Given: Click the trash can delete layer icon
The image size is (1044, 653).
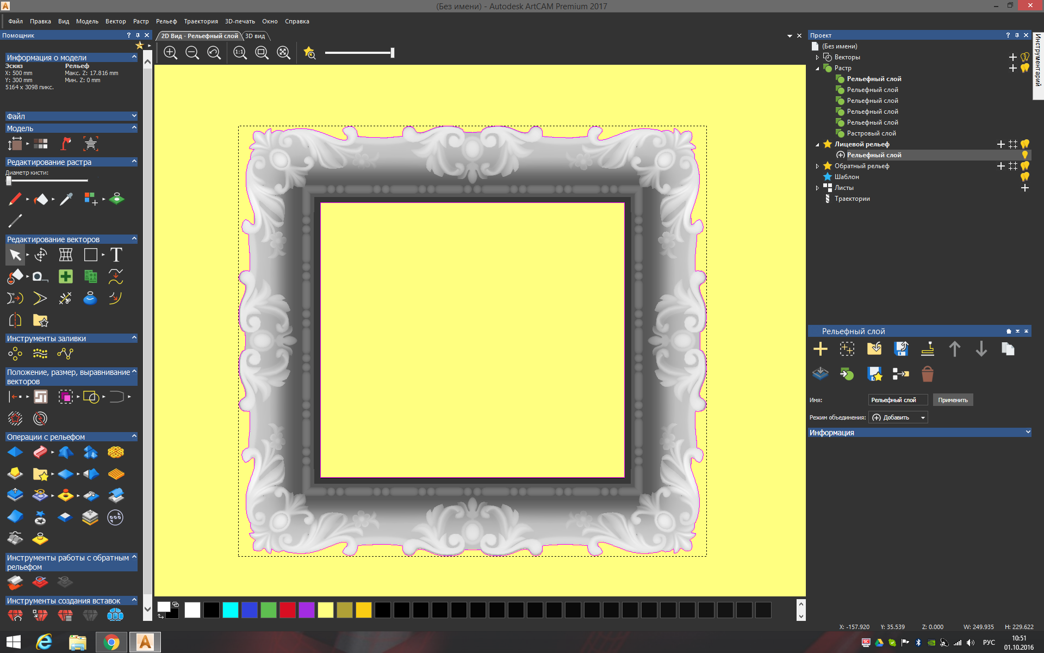Looking at the screenshot, I should (927, 374).
